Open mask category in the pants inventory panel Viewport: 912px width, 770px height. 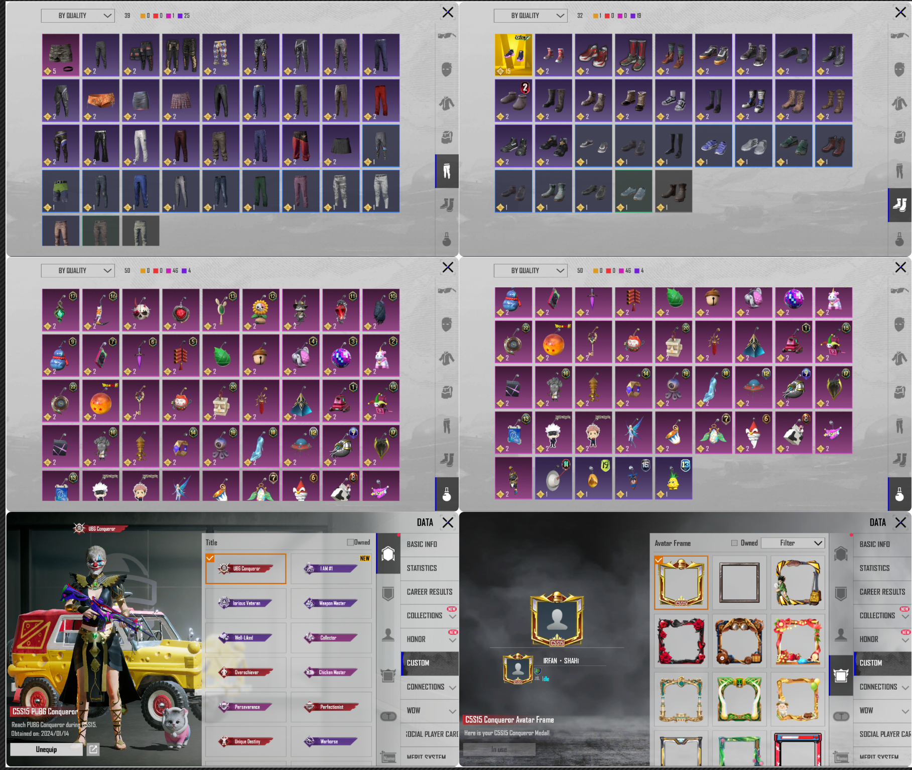(447, 69)
